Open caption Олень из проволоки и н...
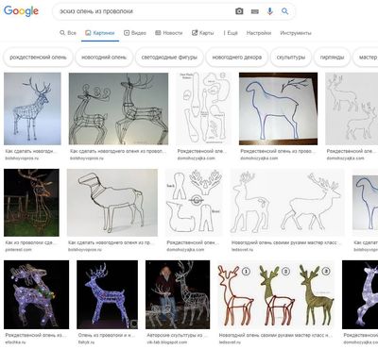 coord(107,339)
